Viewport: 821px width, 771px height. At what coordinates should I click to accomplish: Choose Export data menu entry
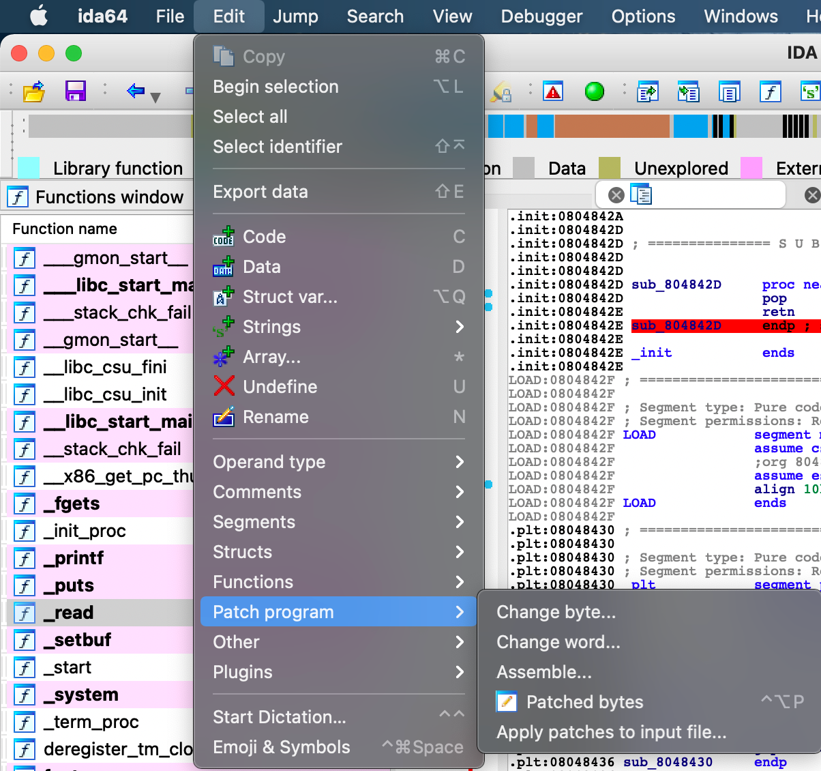pyautogui.click(x=339, y=192)
